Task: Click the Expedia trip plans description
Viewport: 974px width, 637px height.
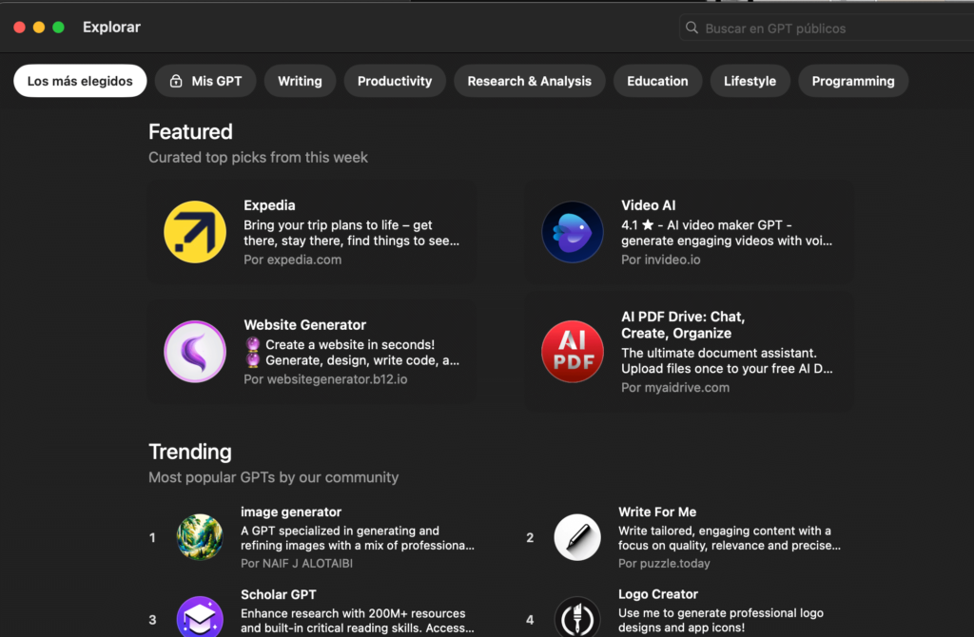Action: coord(352,233)
